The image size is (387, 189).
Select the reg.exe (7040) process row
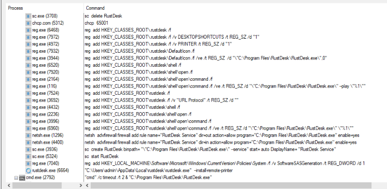tap(45, 163)
